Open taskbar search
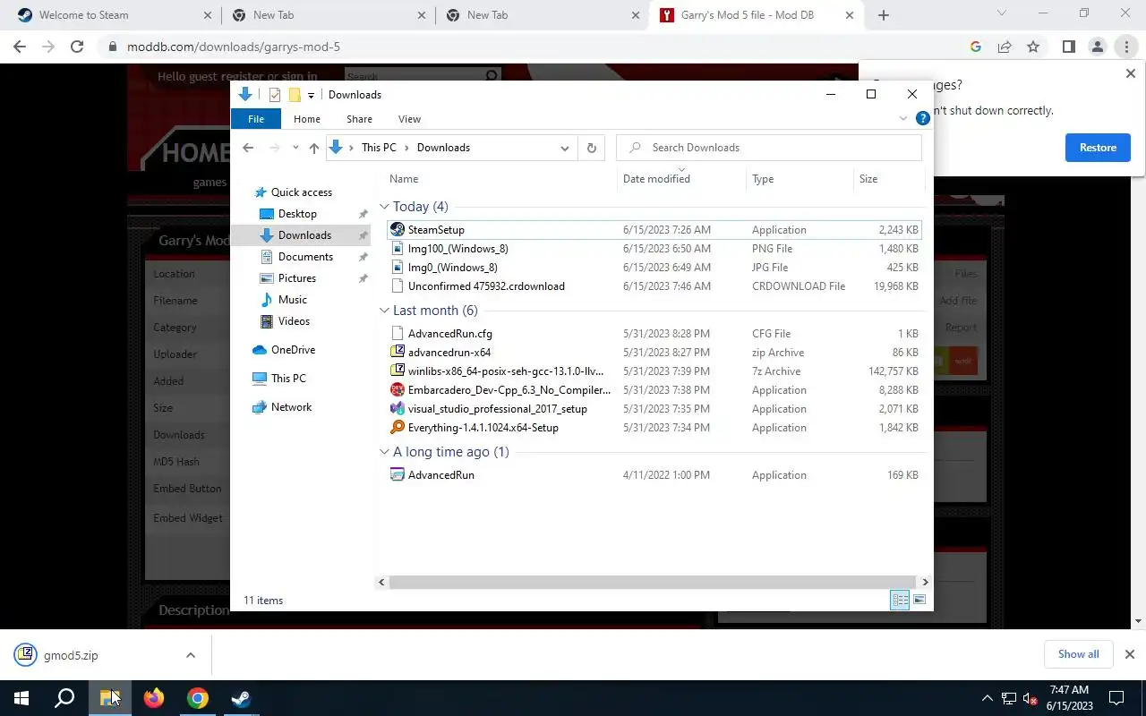Image resolution: width=1146 pixels, height=716 pixels. tap(64, 698)
